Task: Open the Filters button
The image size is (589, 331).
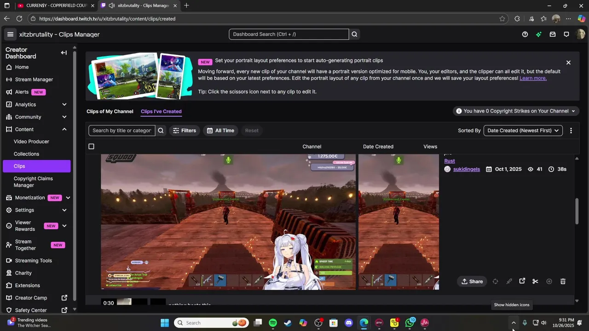Action: click(184, 131)
